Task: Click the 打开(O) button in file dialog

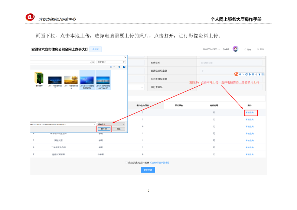Action: pyautogui.click(x=104, y=129)
